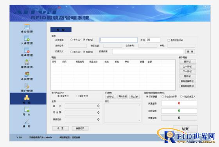Click the 找零金额 change amount field
Viewport: 219px width, 147px height.
pyautogui.click(x=179, y=118)
